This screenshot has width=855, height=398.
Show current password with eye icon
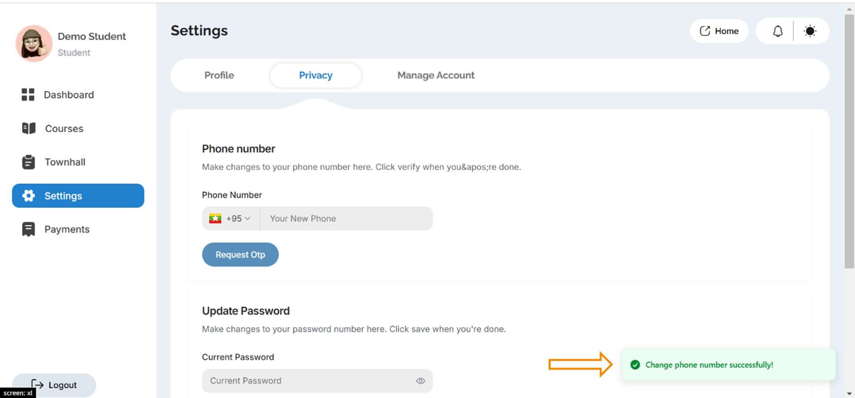420,381
